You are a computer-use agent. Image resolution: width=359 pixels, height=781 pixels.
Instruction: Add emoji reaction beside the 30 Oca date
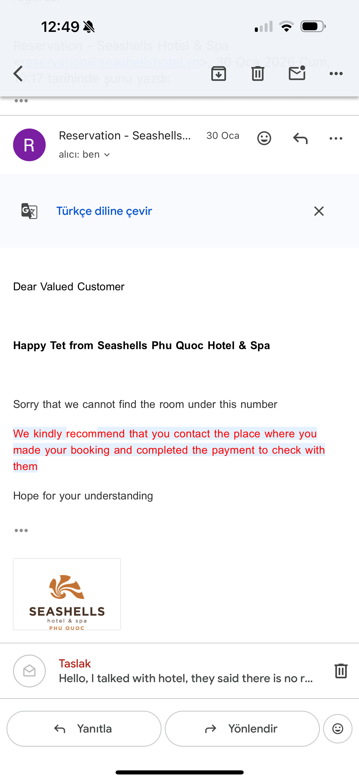[264, 138]
